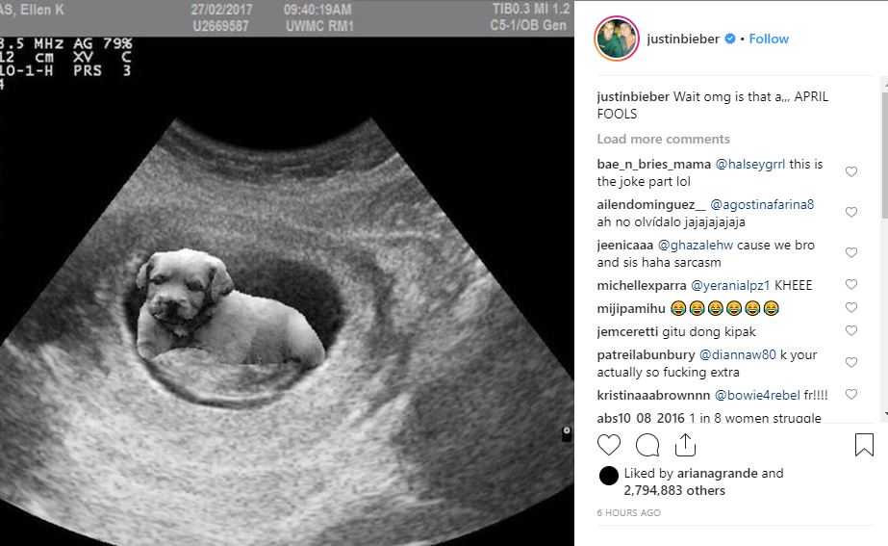Viewport: 888px width, 546px height.
Task: Like bae_n_bries_mama's comment
Action: (x=851, y=171)
